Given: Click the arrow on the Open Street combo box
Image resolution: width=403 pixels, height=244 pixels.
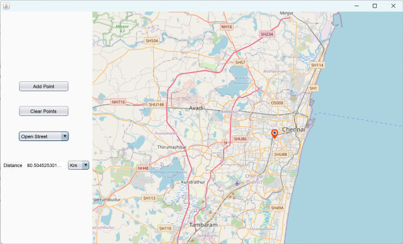Looking at the screenshot, I should [65, 136].
